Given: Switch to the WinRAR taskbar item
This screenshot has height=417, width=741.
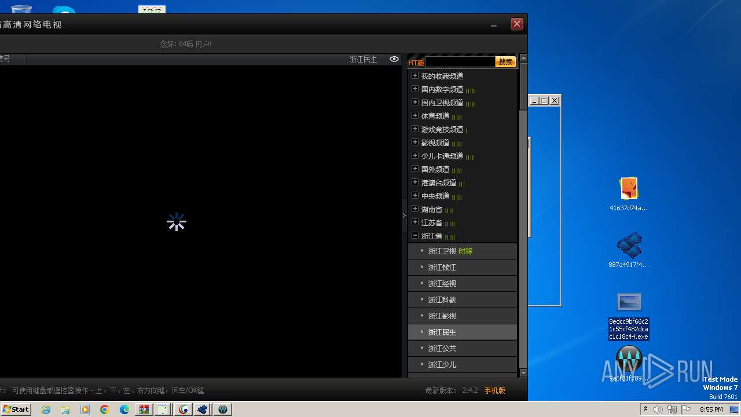Looking at the screenshot, I should point(144,409).
